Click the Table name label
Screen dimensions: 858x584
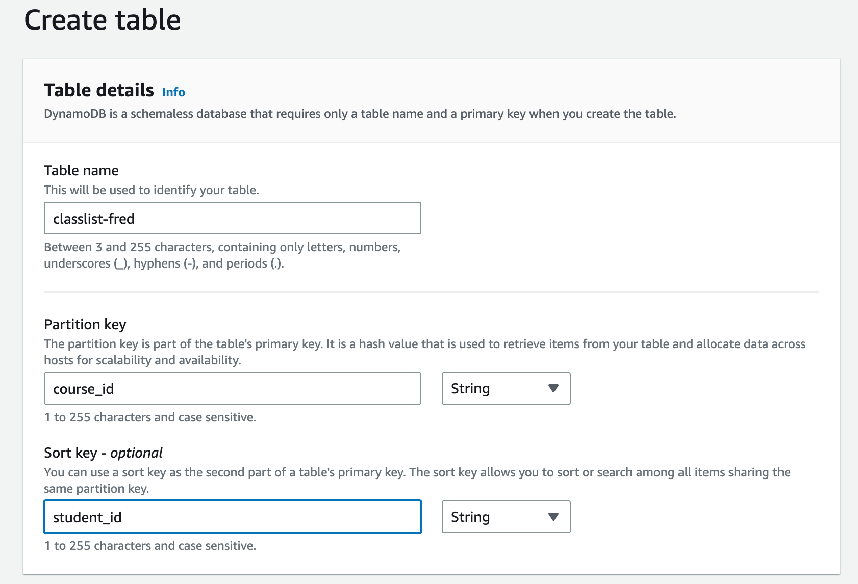tap(81, 171)
